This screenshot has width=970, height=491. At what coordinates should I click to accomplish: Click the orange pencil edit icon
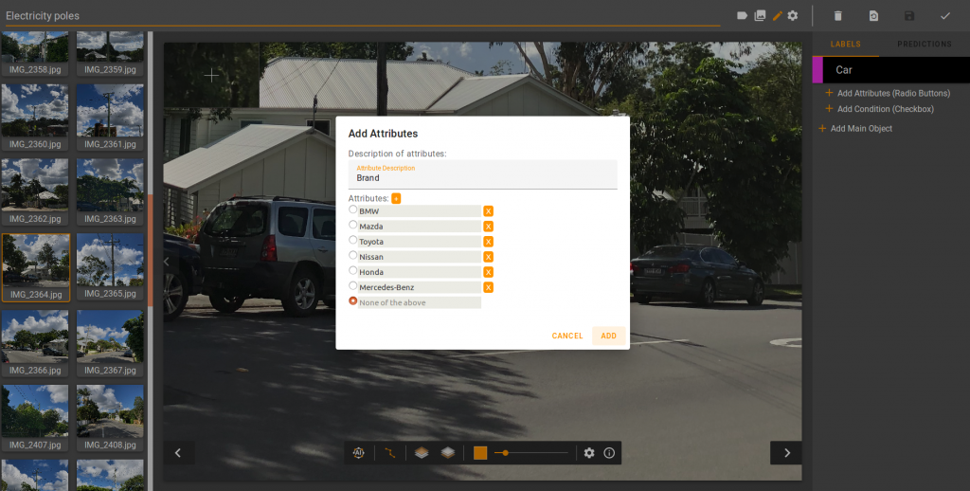coord(778,15)
